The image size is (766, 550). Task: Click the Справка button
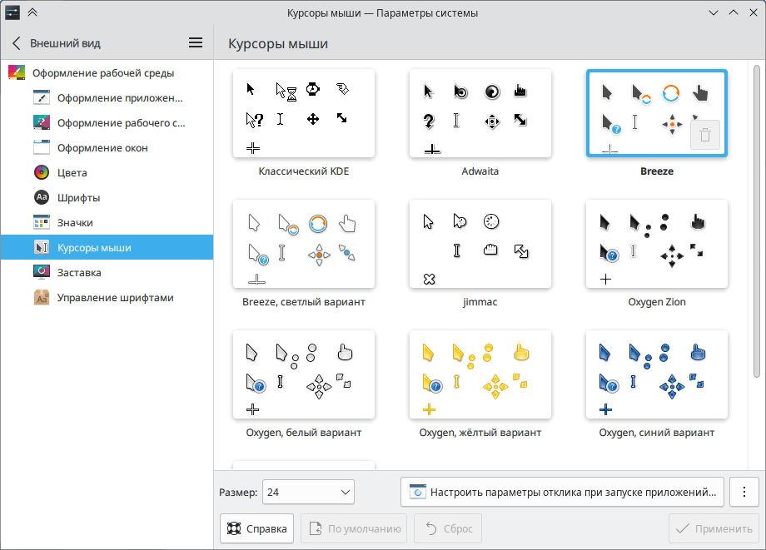[x=256, y=528]
